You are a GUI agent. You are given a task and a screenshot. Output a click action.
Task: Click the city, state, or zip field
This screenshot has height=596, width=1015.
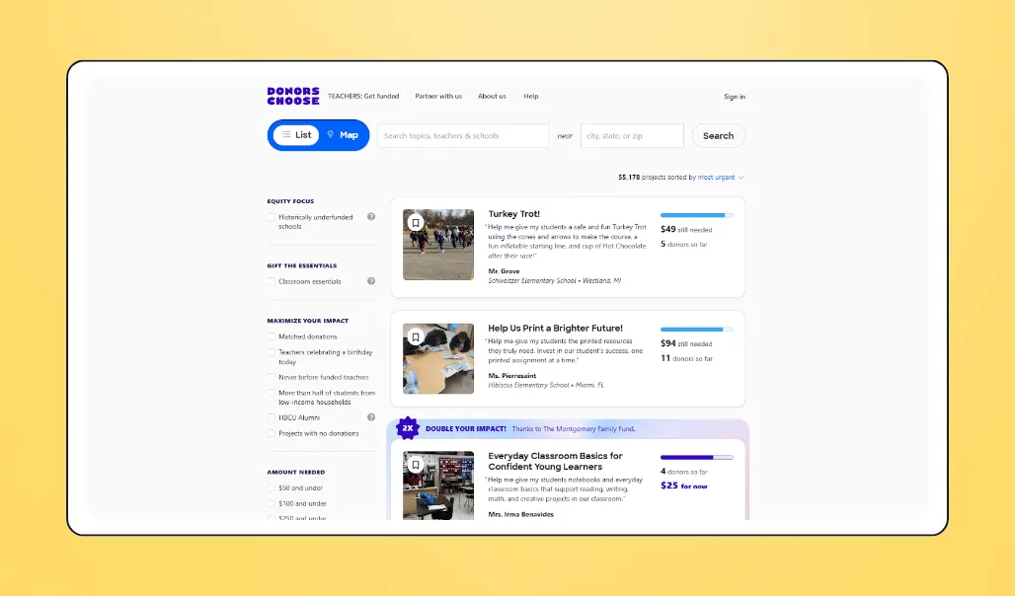[632, 135]
